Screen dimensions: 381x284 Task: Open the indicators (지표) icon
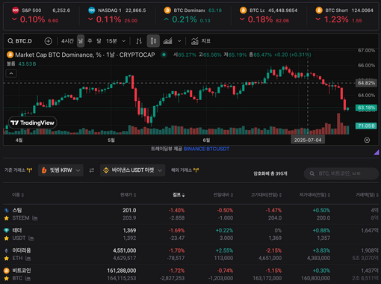click(x=200, y=41)
